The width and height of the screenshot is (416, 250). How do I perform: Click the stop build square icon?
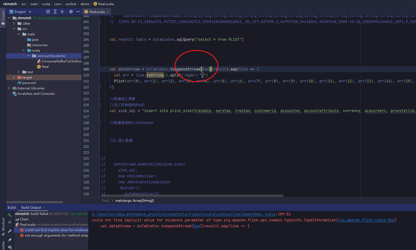[10, 222]
